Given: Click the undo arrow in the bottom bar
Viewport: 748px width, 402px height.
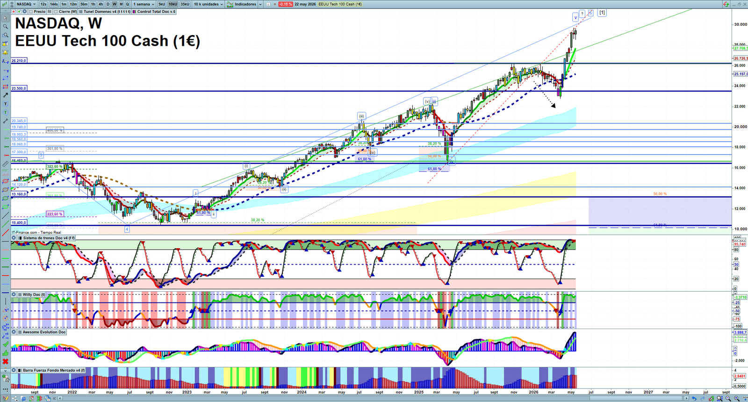Looking at the screenshot, I should 694,398.
